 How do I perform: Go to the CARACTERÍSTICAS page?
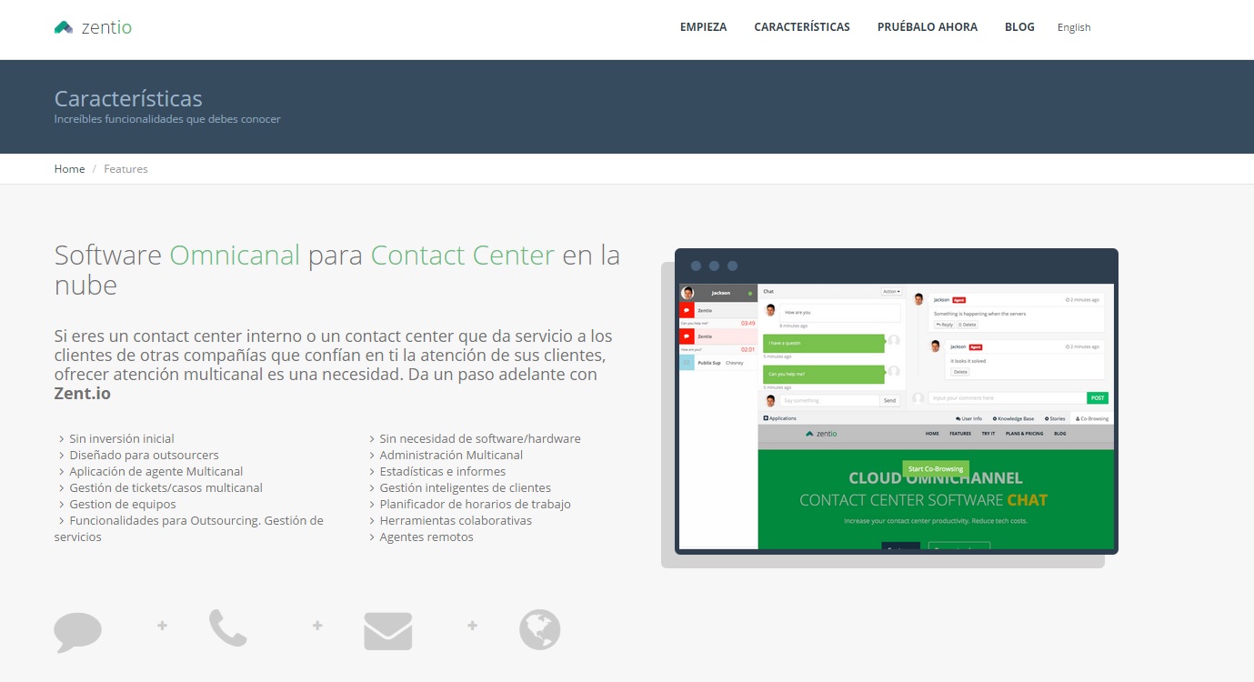tap(802, 27)
